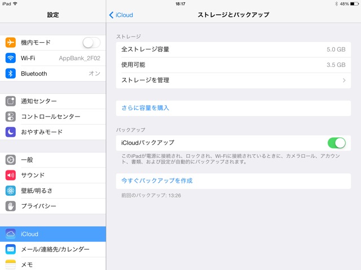Tap the Sounds speaker icon

coord(11,175)
